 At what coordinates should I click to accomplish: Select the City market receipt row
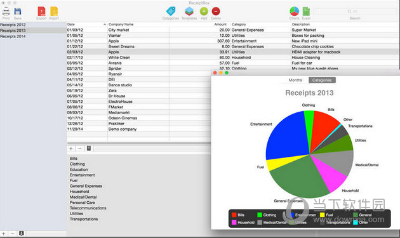pos(233,30)
